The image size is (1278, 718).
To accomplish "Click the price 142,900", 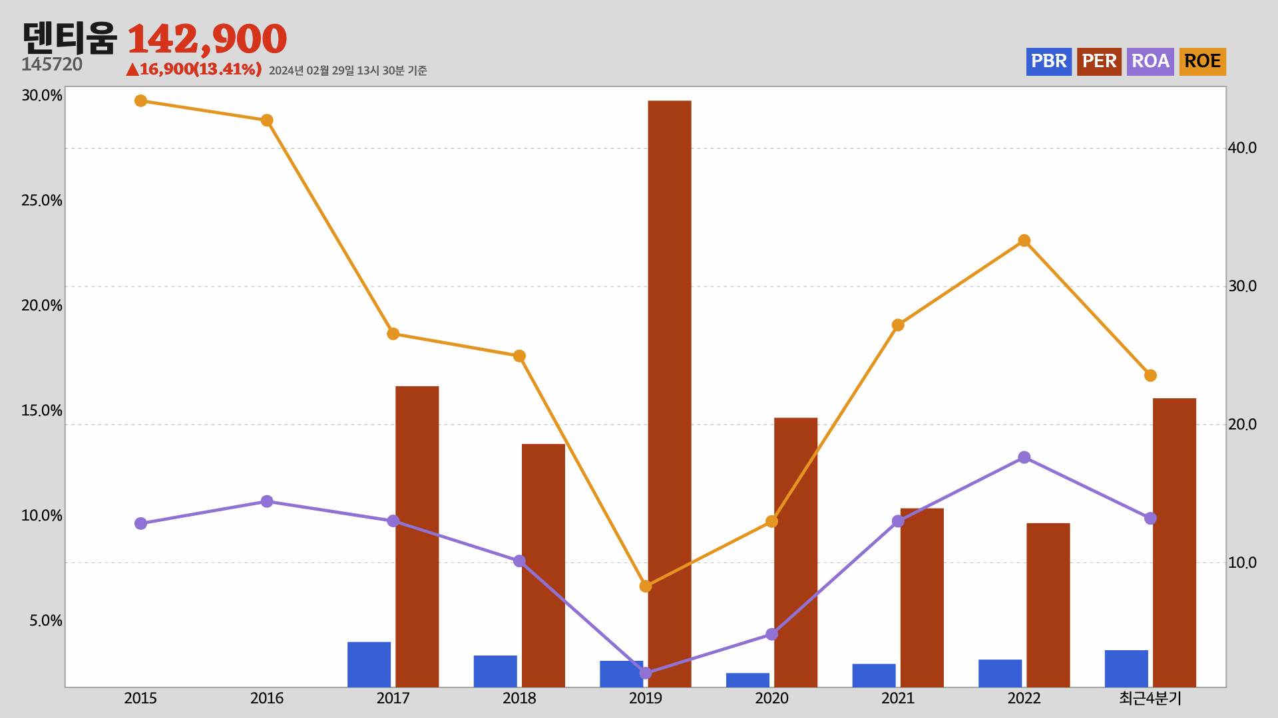I will (207, 39).
